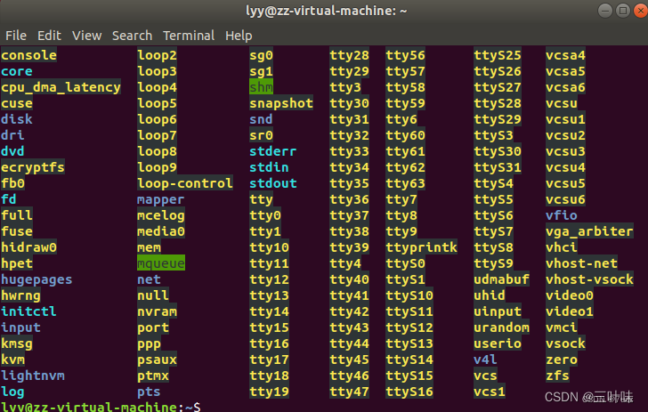Click the 'ttyS16' entry
The image size is (648, 412).
(x=409, y=392)
